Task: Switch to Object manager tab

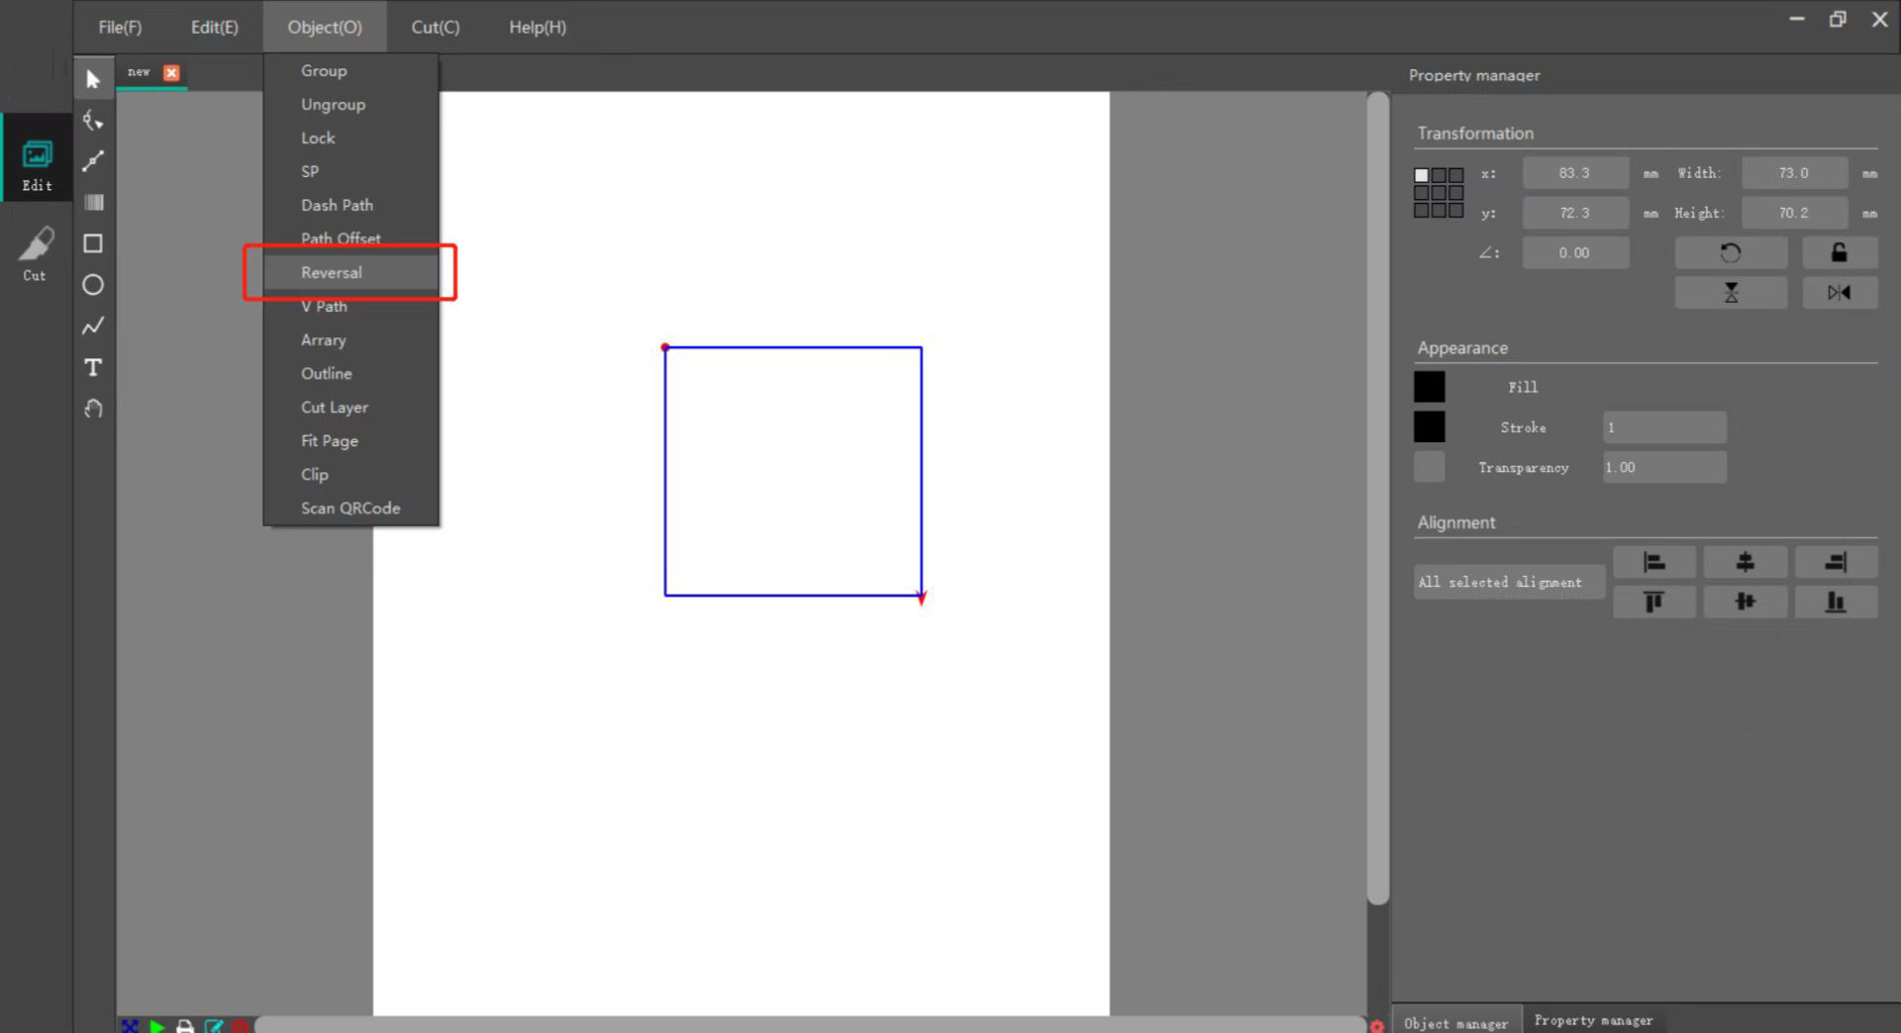Action: pyautogui.click(x=1454, y=1022)
